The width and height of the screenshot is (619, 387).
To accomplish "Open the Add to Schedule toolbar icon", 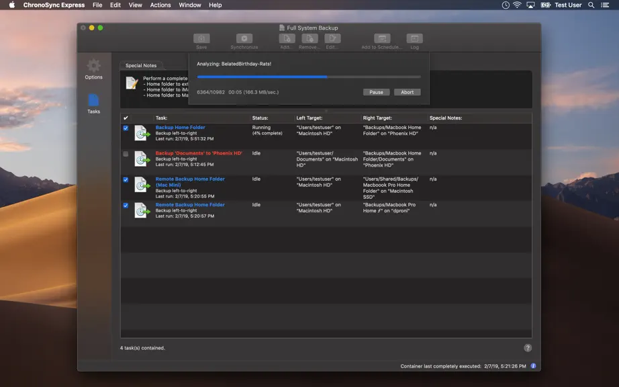I will pyautogui.click(x=382, y=39).
